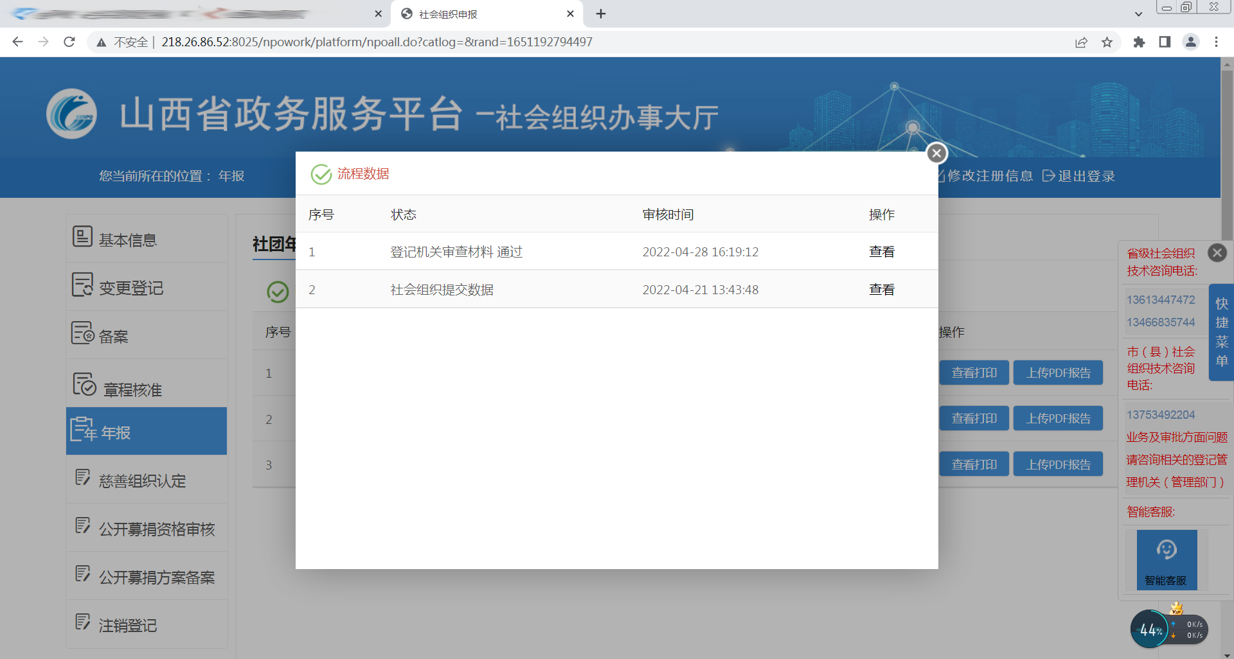Open the Chrome three-dot menu
This screenshot has width=1234, height=659.
pos(1216,42)
